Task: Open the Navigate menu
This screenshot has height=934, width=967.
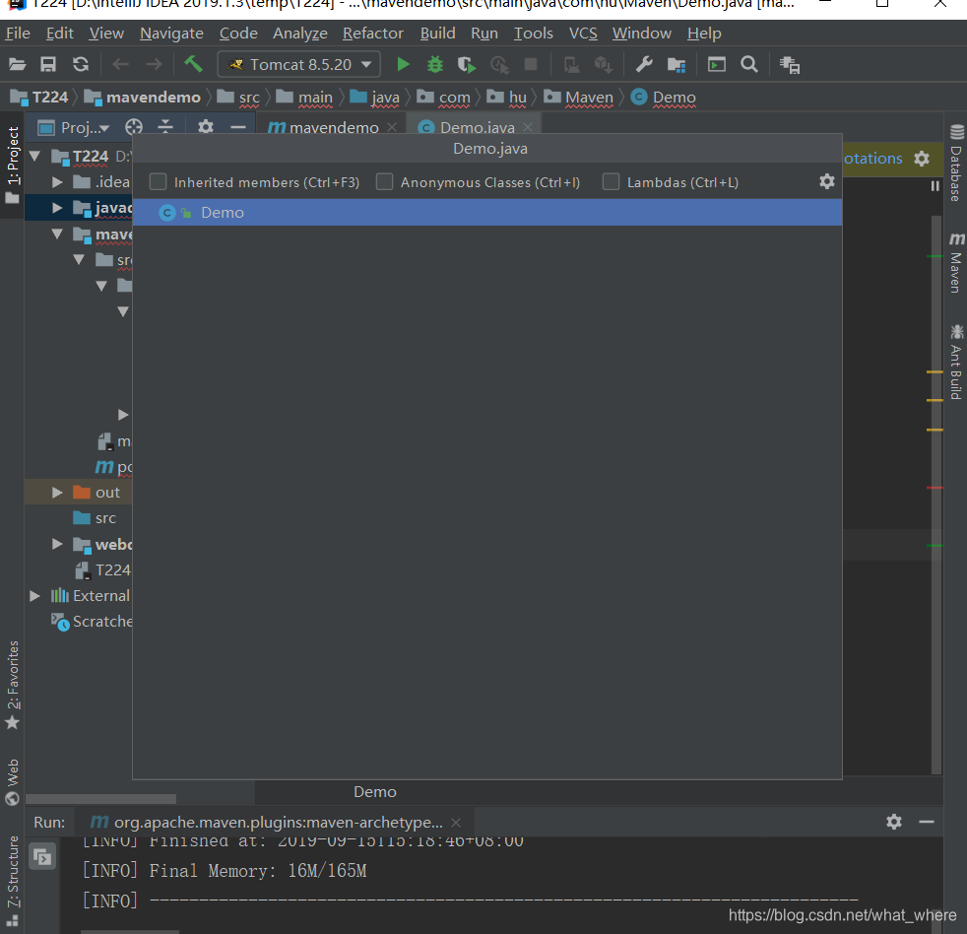Action: click(171, 33)
